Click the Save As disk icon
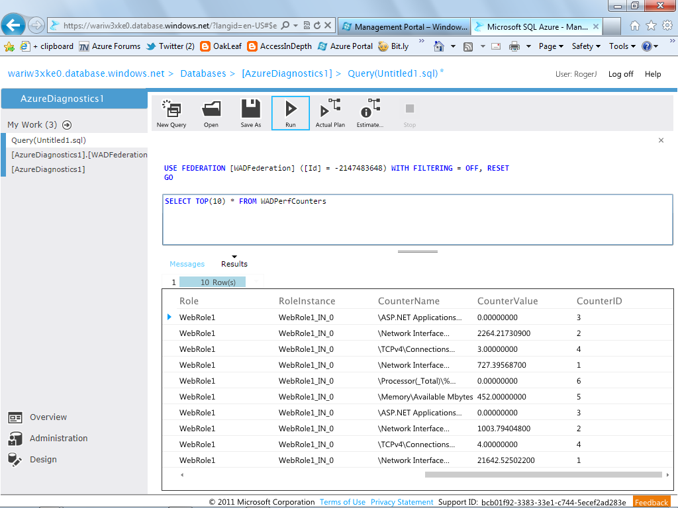678x508 pixels. point(251,108)
